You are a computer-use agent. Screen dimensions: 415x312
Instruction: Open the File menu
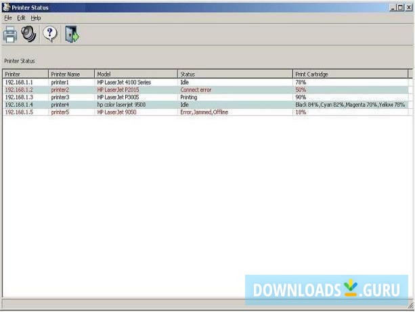(8, 18)
